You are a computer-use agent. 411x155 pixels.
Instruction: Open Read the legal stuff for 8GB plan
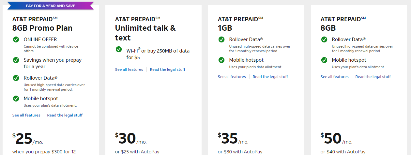click(x=373, y=77)
